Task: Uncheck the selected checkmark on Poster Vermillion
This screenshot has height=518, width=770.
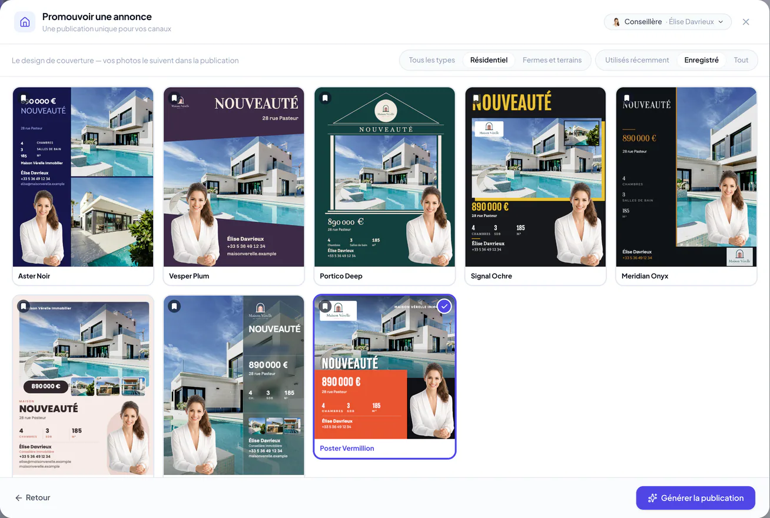Action: 444,306
